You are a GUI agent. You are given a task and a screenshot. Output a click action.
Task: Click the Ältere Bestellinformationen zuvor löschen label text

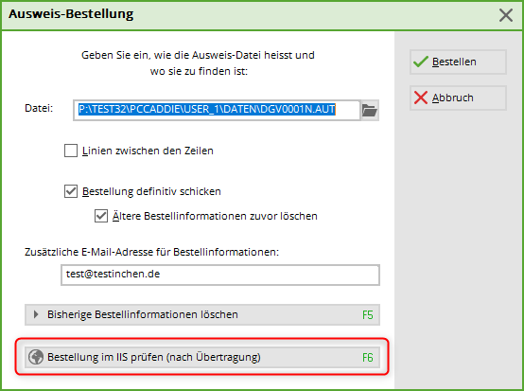(x=215, y=216)
